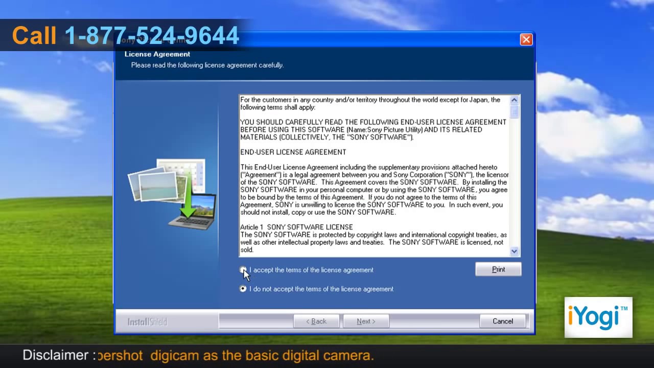Select I do not accept the terms radio
This screenshot has height=368, width=654.
pyautogui.click(x=243, y=289)
